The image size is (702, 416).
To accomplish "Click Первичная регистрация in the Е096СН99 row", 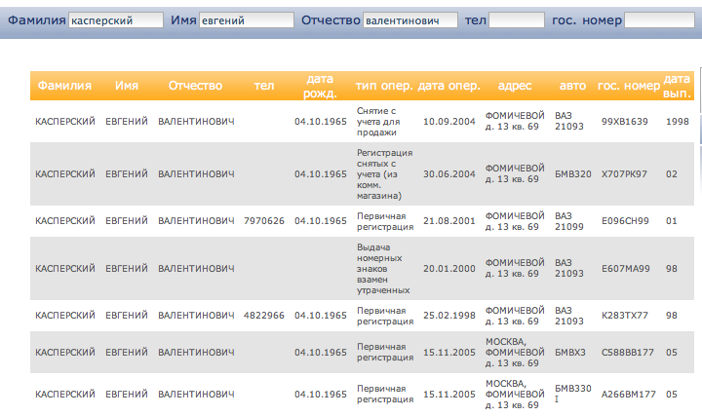I will [385, 221].
